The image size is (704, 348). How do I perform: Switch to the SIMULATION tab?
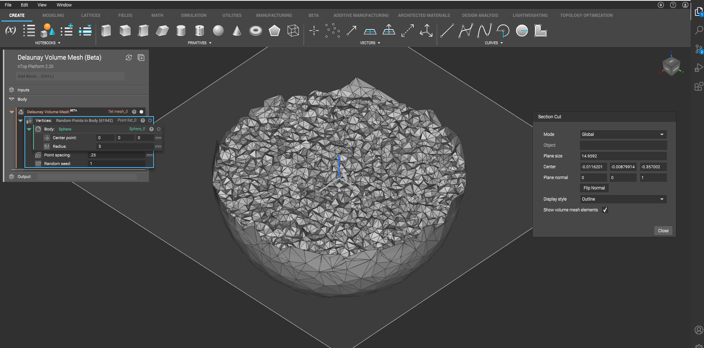pyautogui.click(x=194, y=15)
